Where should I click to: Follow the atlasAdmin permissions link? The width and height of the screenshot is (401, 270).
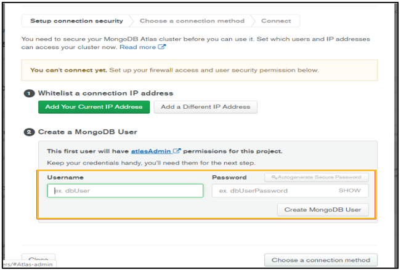(152, 151)
